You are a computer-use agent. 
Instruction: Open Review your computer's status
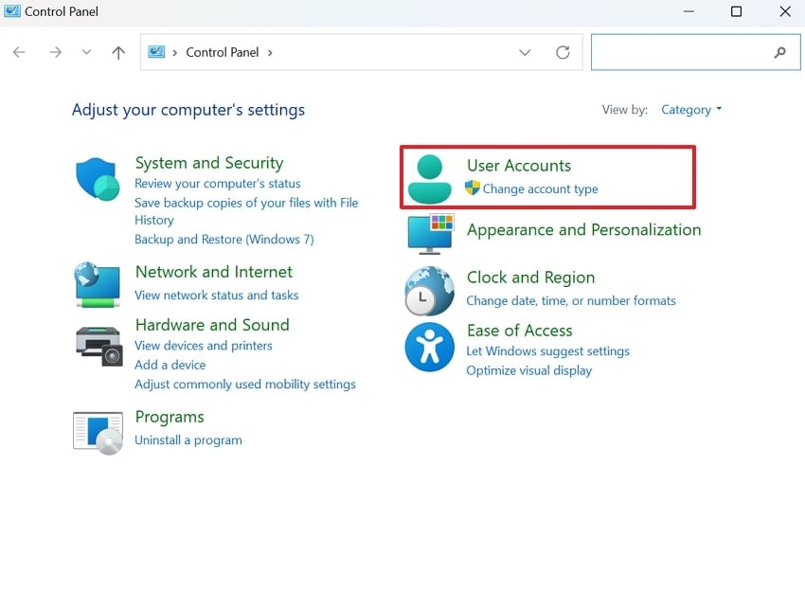click(x=218, y=184)
